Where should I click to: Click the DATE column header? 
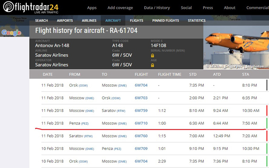(48, 75)
